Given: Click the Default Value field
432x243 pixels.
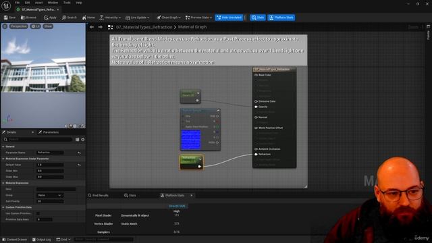Looking at the screenshot, I should 50,165.
